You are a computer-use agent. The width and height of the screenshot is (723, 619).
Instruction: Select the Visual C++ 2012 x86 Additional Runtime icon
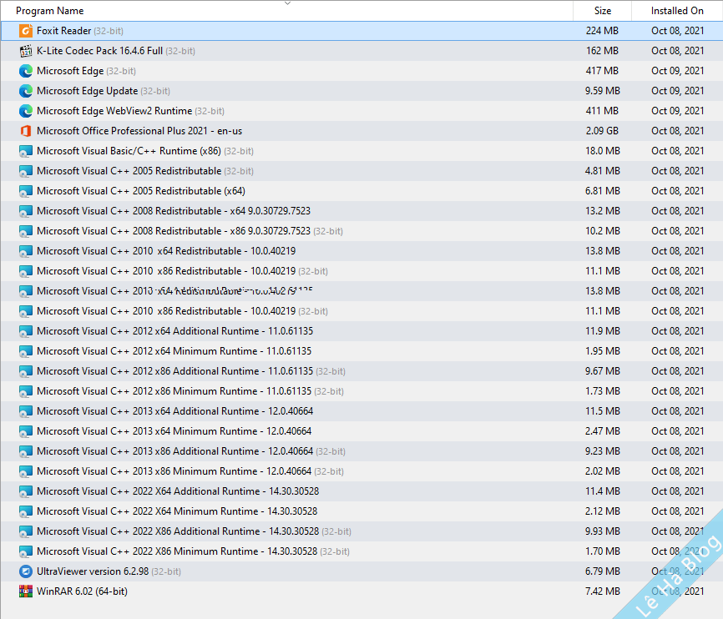[x=26, y=371]
